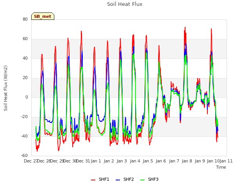The height and width of the screenshot is (187, 250).
Task: Click the 0 y-axis tick label
Action: pos(27,97)
